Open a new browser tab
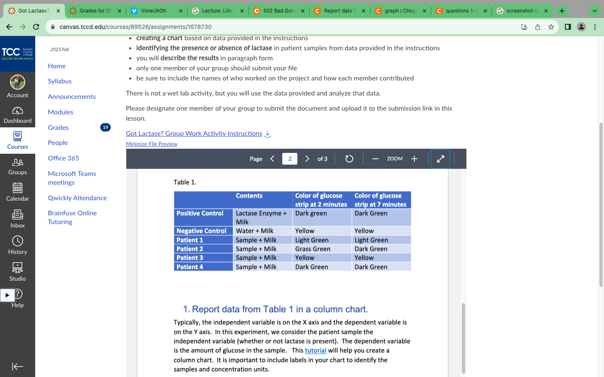Image resolution: width=604 pixels, height=377 pixels. [x=562, y=11]
